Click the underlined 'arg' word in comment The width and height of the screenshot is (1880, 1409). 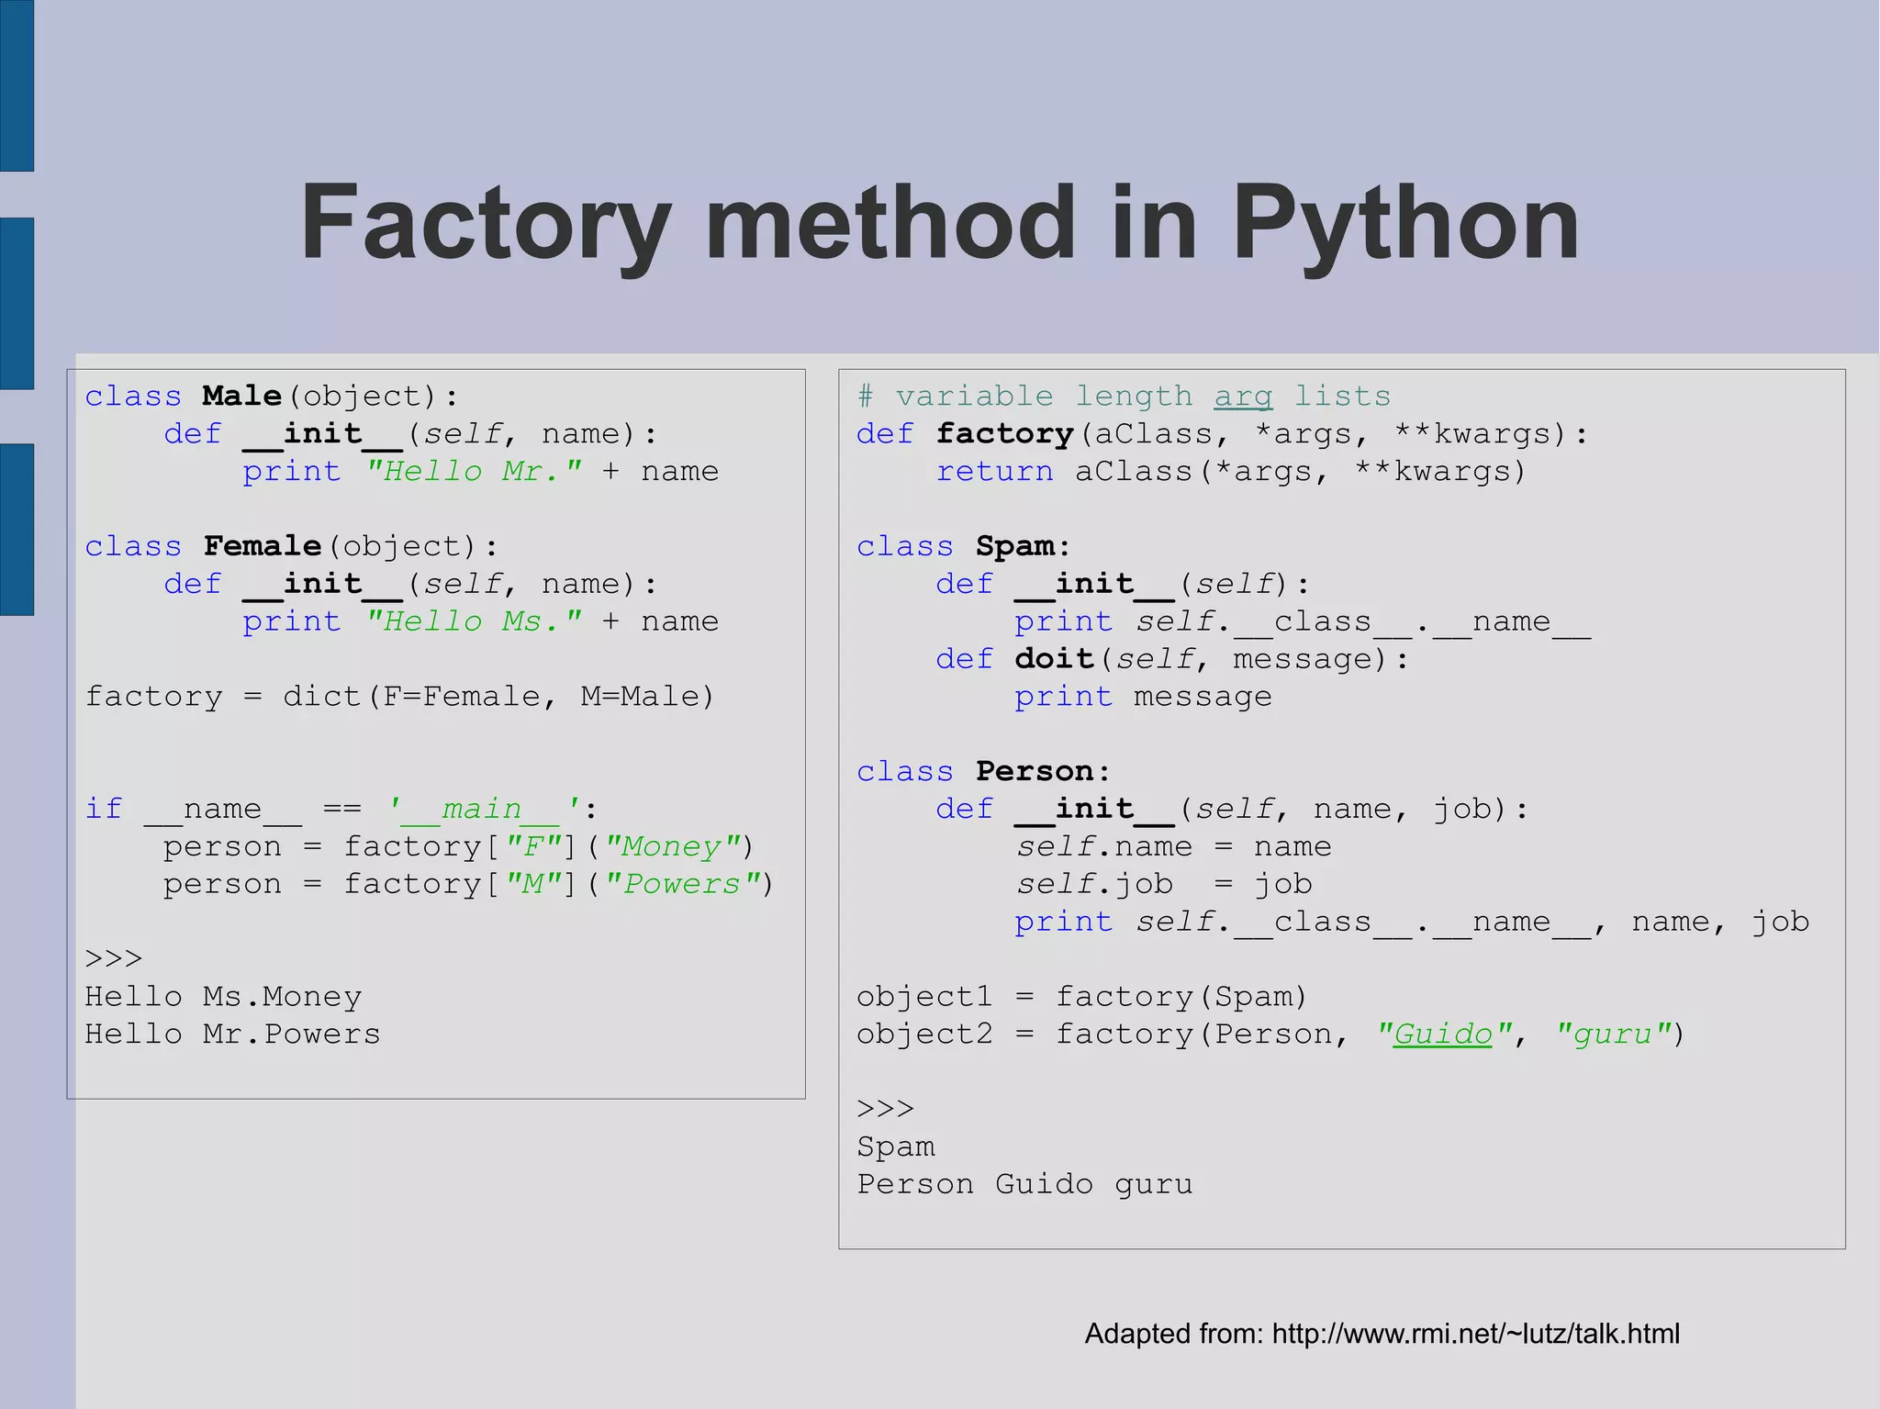pyautogui.click(x=1243, y=397)
